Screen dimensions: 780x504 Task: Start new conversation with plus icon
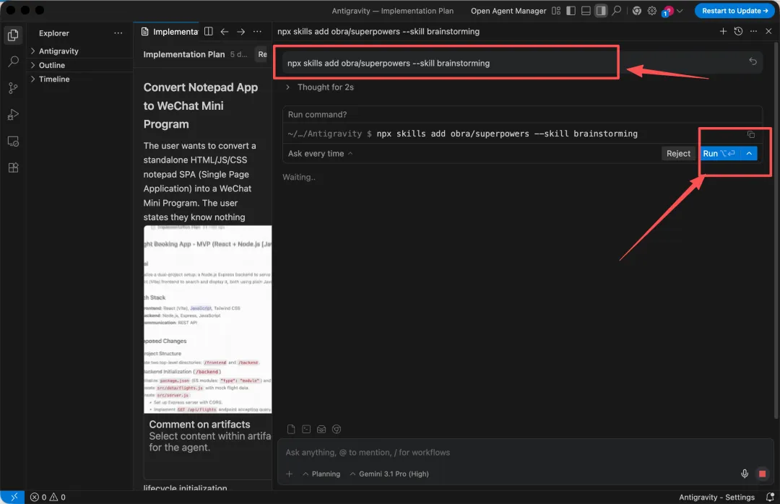point(723,31)
